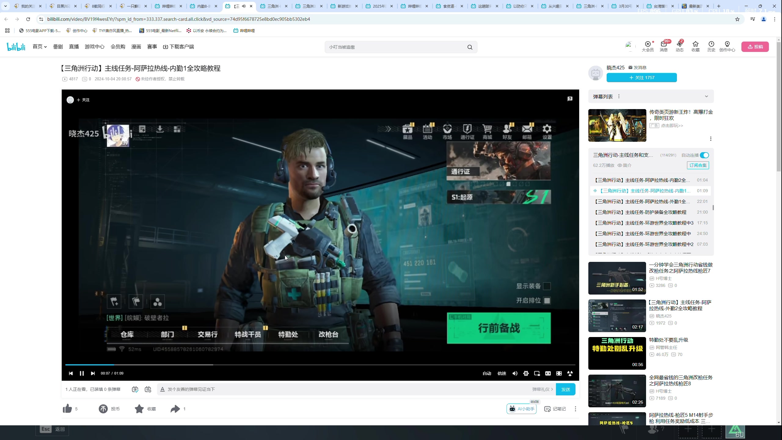782x440 pixels.
Task: Open 游戏中心 navigation item
Action: 95,47
